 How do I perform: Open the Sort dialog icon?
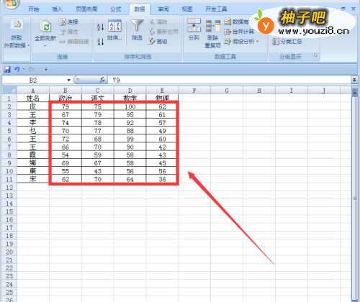pyautogui.click(x=114, y=26)
